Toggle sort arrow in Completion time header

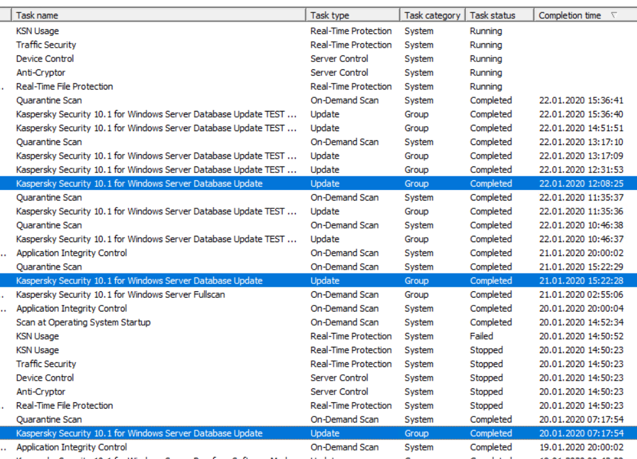coord(613,15)
